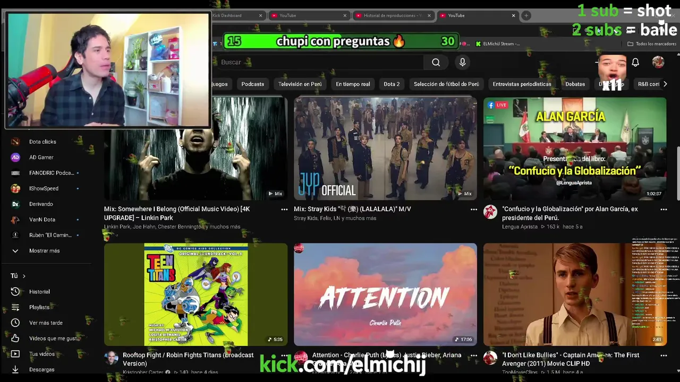680x382 pixels.
Task: Open the Playlists sidebar item
Action: point(39,307)
